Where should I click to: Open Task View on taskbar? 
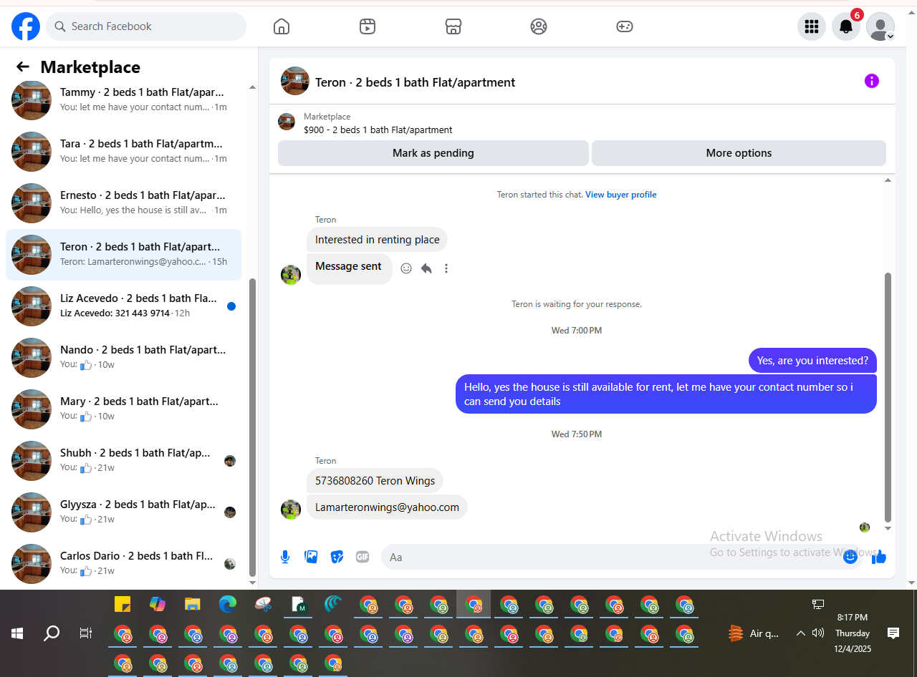86,633
